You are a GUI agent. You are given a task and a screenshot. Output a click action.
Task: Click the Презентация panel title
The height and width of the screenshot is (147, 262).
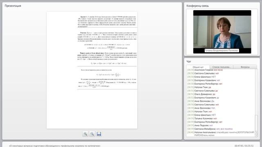(x=13, y=6)
